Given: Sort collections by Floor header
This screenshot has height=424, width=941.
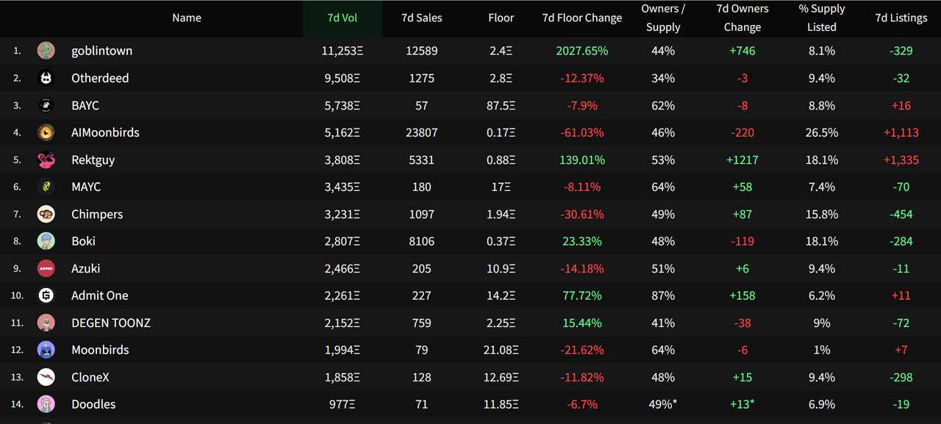Looking at the screenshot, I should 501,18.
